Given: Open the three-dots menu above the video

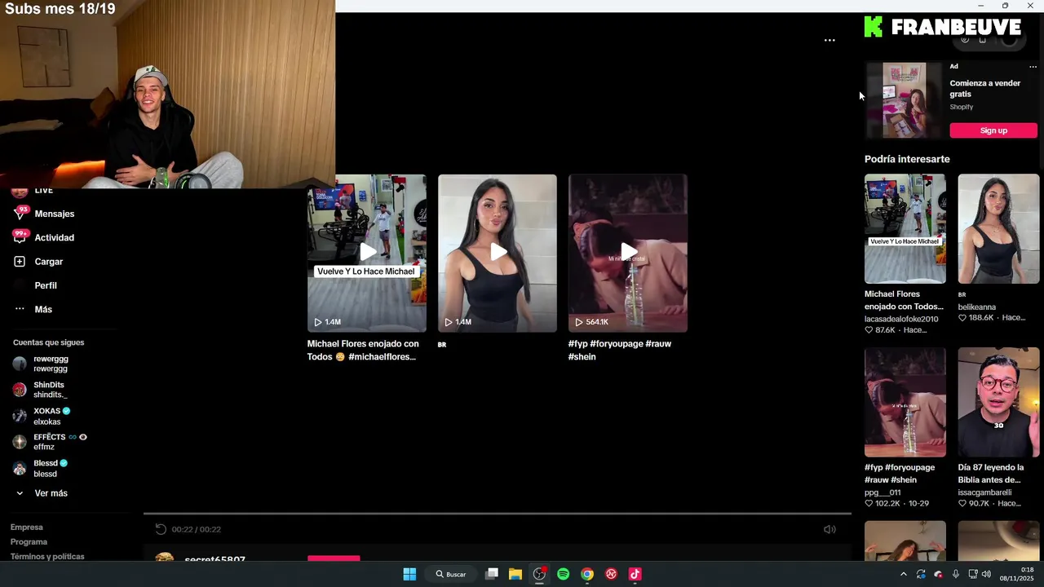Looking at the screenshot, I should click(x=829, y=40).
